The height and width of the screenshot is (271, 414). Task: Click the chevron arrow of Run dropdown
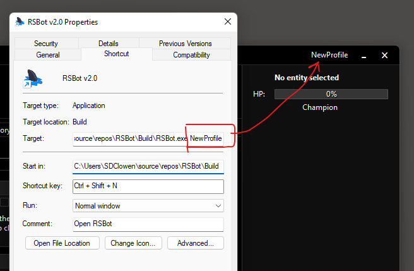(x=218, y=206)
